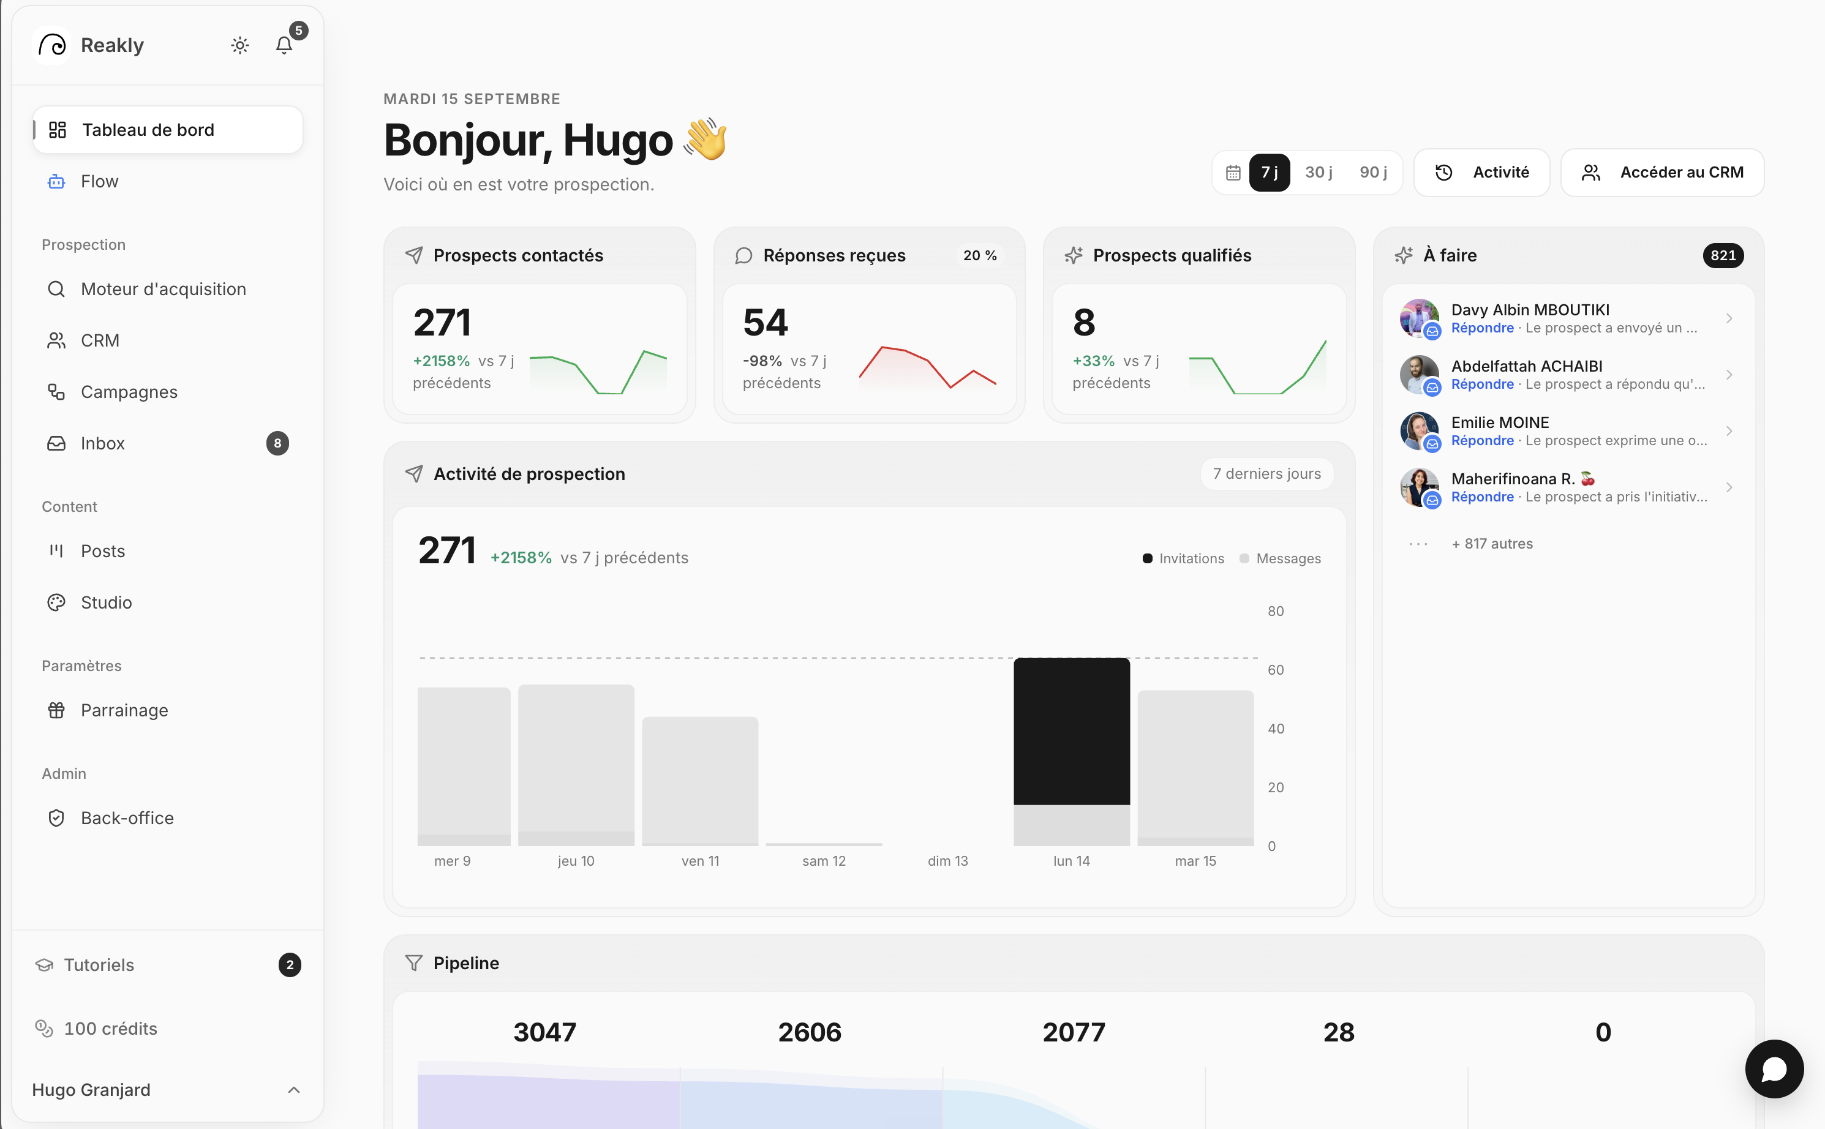Click the 3047 pipeline stage value
The image size is (1825, 1129).
pos(545,1032)
